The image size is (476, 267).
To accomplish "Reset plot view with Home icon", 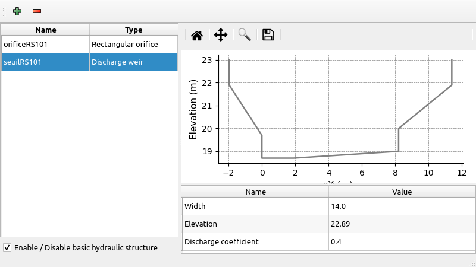I will click(x=197, y=35).
